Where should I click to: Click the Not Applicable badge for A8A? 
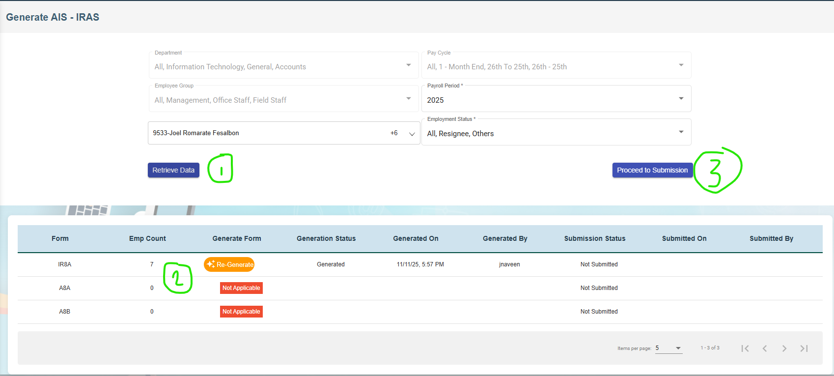[x=241, y=288]
